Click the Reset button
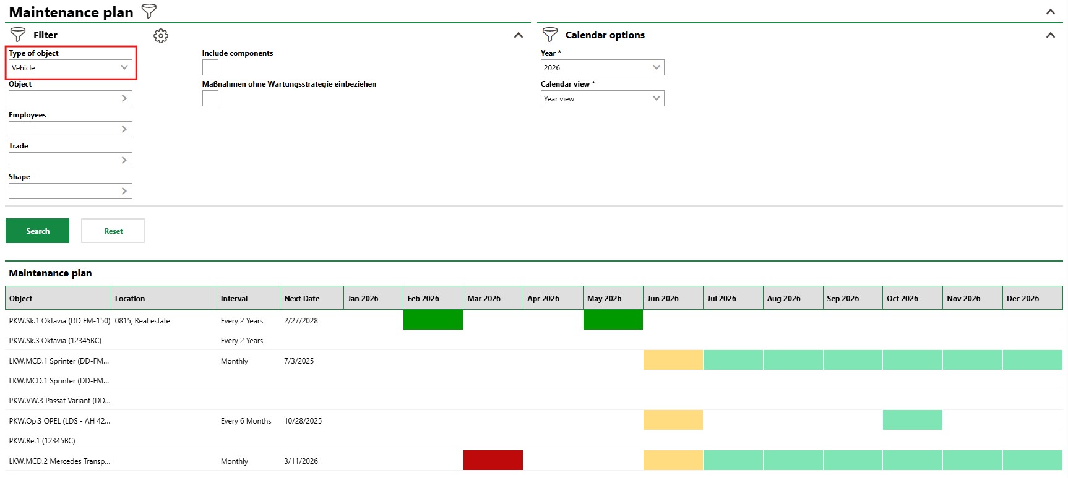Screen dimensions: 1068x478 113,231
